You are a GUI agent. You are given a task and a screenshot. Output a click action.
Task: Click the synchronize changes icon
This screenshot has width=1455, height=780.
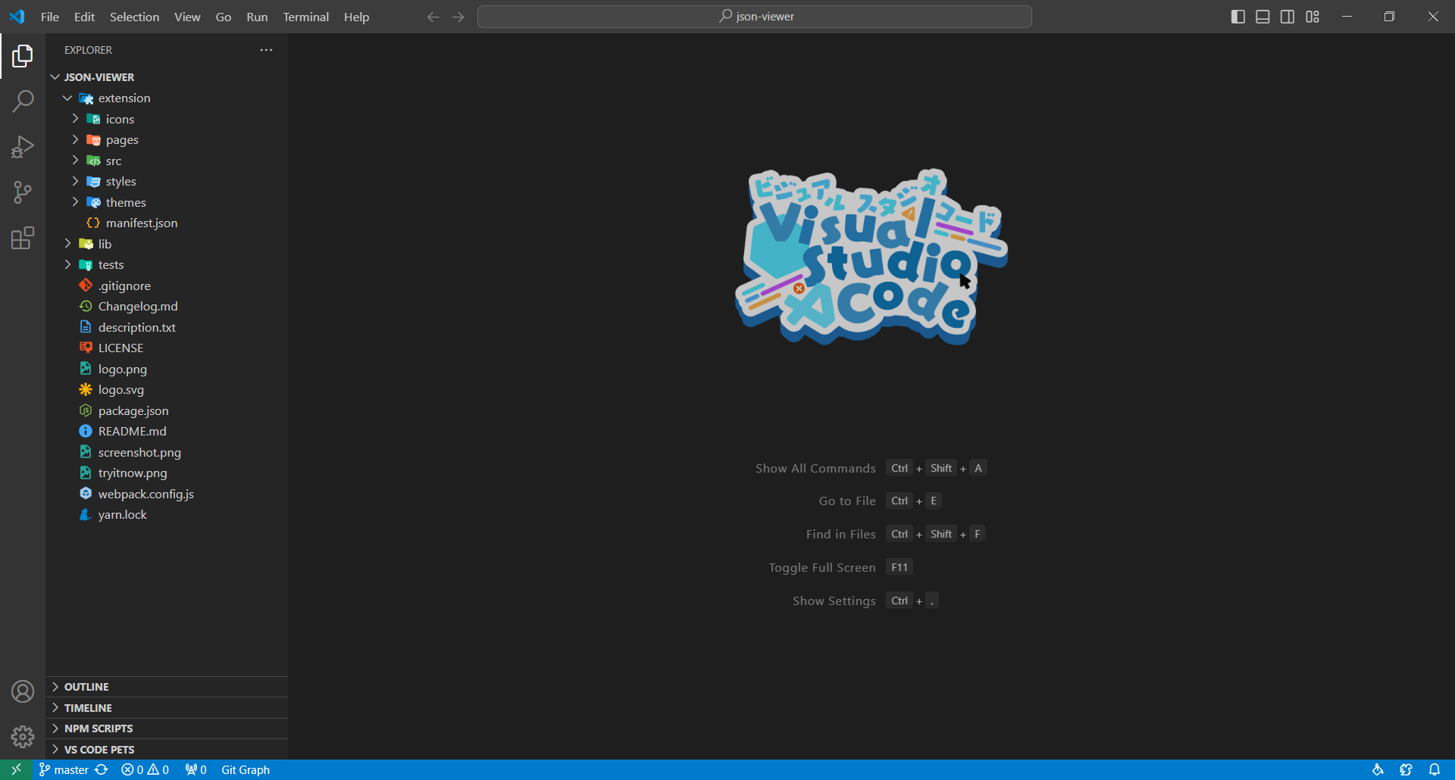click(x=102, y=769)
